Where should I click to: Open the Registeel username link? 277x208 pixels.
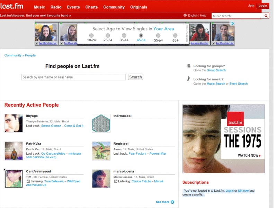click(121, 144)
